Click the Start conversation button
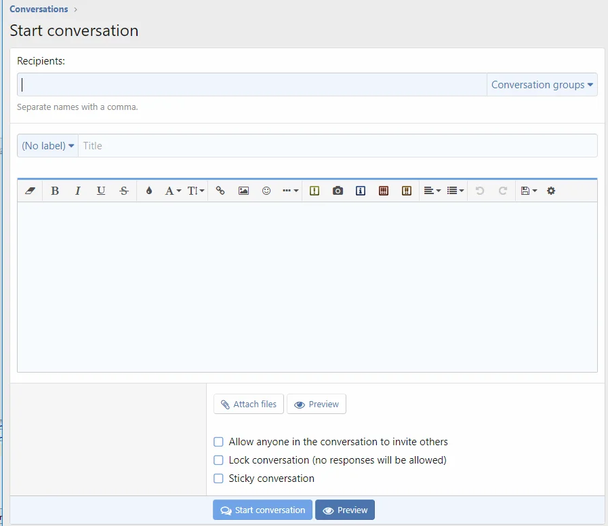The height and width of the screenshot is (526, 608). tap(263, 510)
